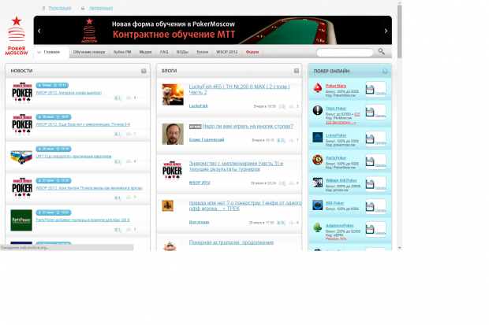Toggle the Покер онлайн panel corner button

click(x=385, y=72)
